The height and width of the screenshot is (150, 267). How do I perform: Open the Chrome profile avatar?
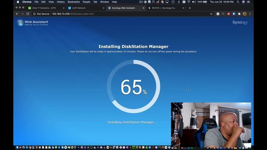coord(244,14)
